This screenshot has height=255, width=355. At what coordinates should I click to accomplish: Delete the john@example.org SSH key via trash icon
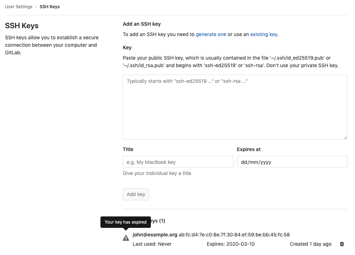tap(342, 244)
